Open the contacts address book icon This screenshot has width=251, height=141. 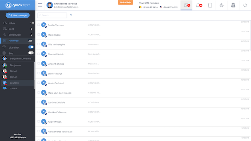pyautogui.click(x=210, y=5)
